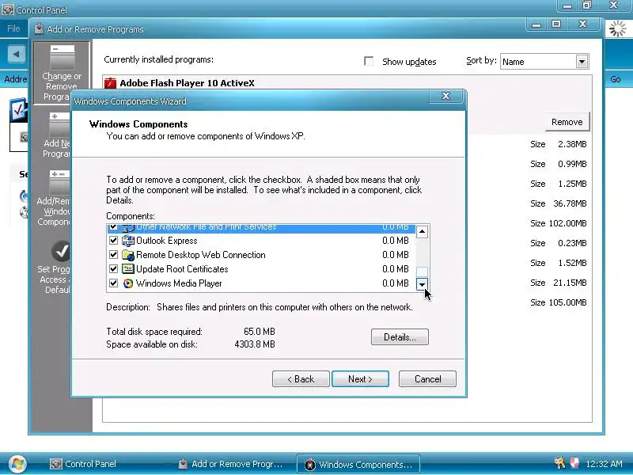
Task: Uncheck Update Root Certificates checkbox
Action: (x=113, y=269)
